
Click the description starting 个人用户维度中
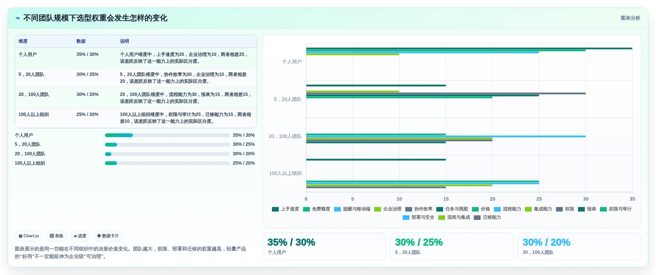pyautogui.click(x=185, y=58)
